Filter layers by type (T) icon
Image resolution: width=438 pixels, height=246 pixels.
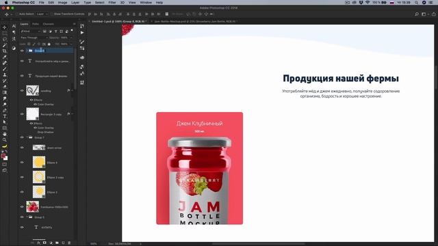pyautogui.click(x=55, y=31)
